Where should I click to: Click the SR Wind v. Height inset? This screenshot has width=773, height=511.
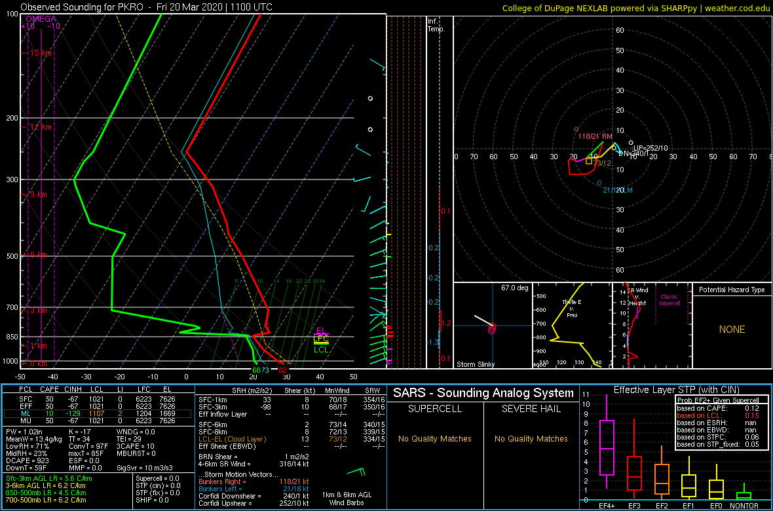652,325
